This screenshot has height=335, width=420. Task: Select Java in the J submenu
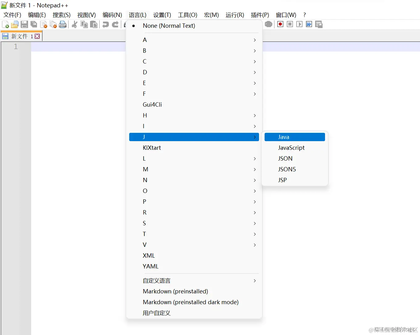point(295,137)
